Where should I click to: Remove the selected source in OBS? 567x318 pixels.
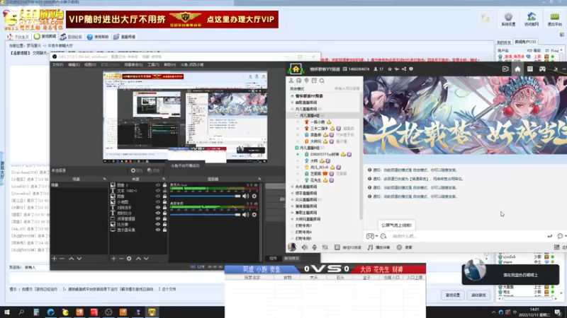point(121,259)
